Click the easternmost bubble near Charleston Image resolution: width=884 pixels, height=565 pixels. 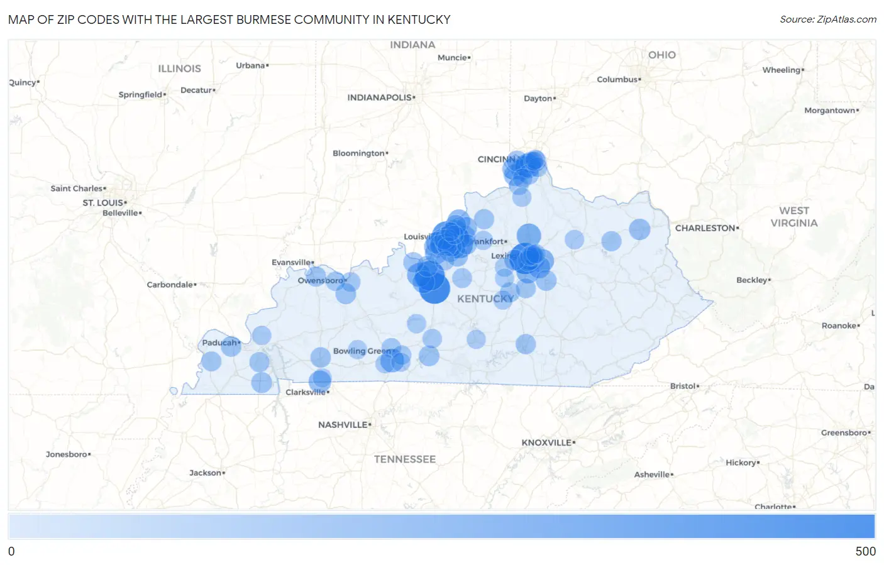point(639,229)
